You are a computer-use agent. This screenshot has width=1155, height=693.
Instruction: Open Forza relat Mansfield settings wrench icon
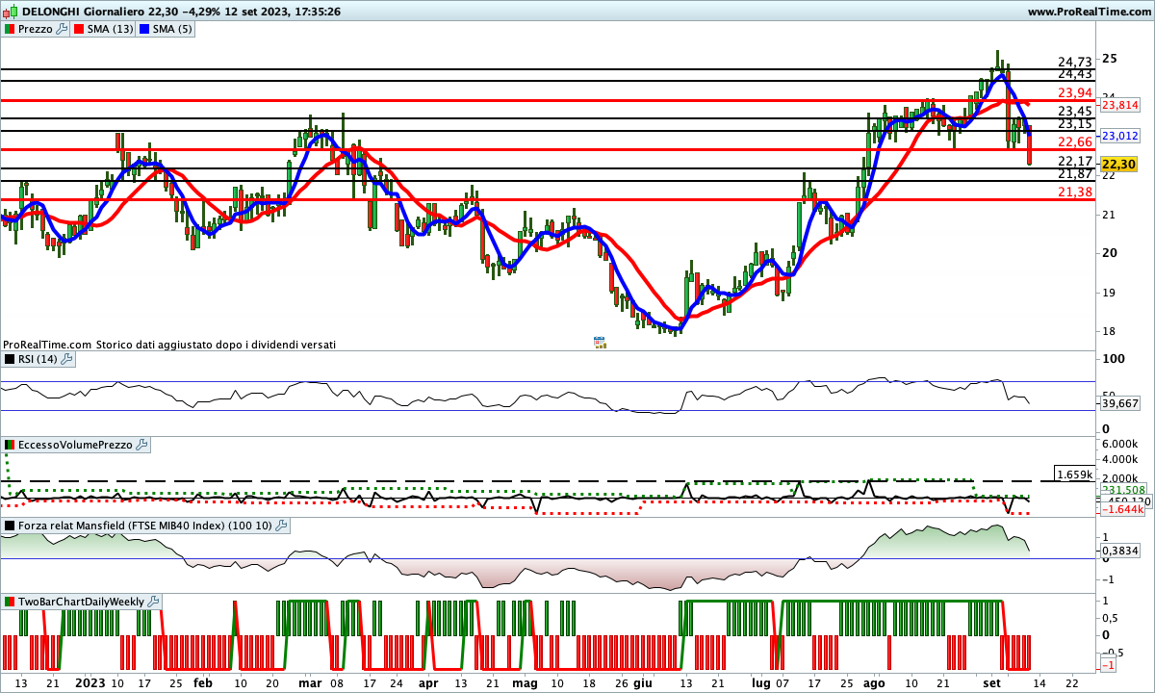[x=281, y=526]
